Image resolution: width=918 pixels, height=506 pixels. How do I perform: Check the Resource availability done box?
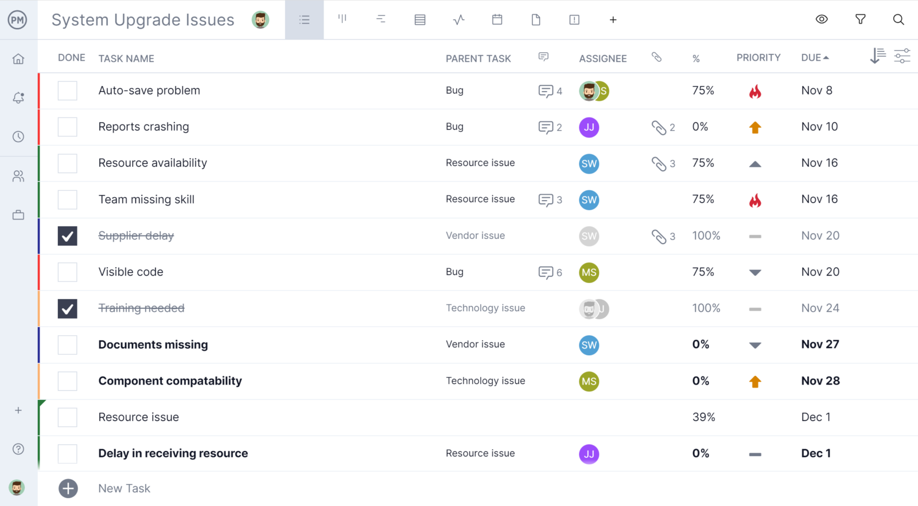[x=68, y=163]
